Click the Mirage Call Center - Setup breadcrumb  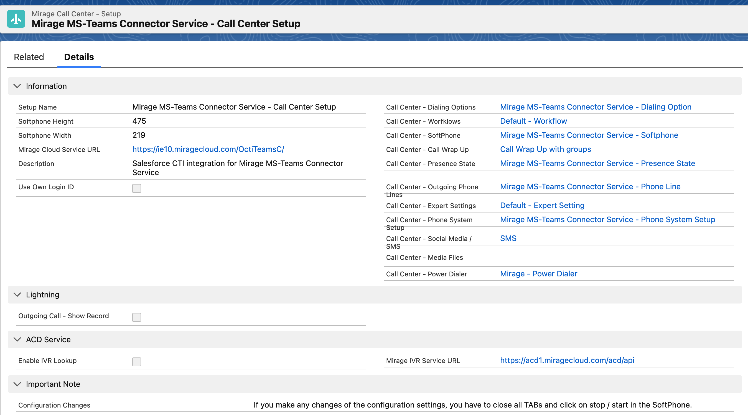76,14
